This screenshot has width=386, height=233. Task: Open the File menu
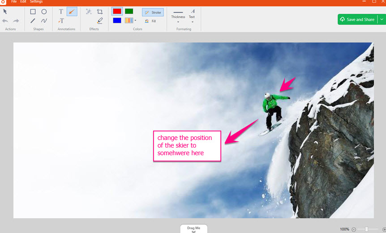tap(14, 2)
